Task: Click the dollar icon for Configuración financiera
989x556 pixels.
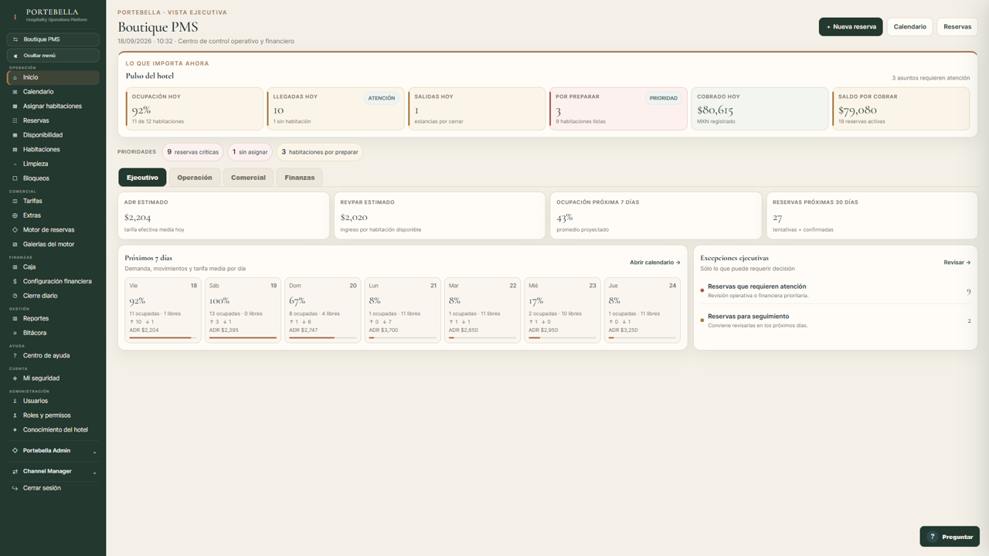Action: pyautogui.click(x=15, y=282)
